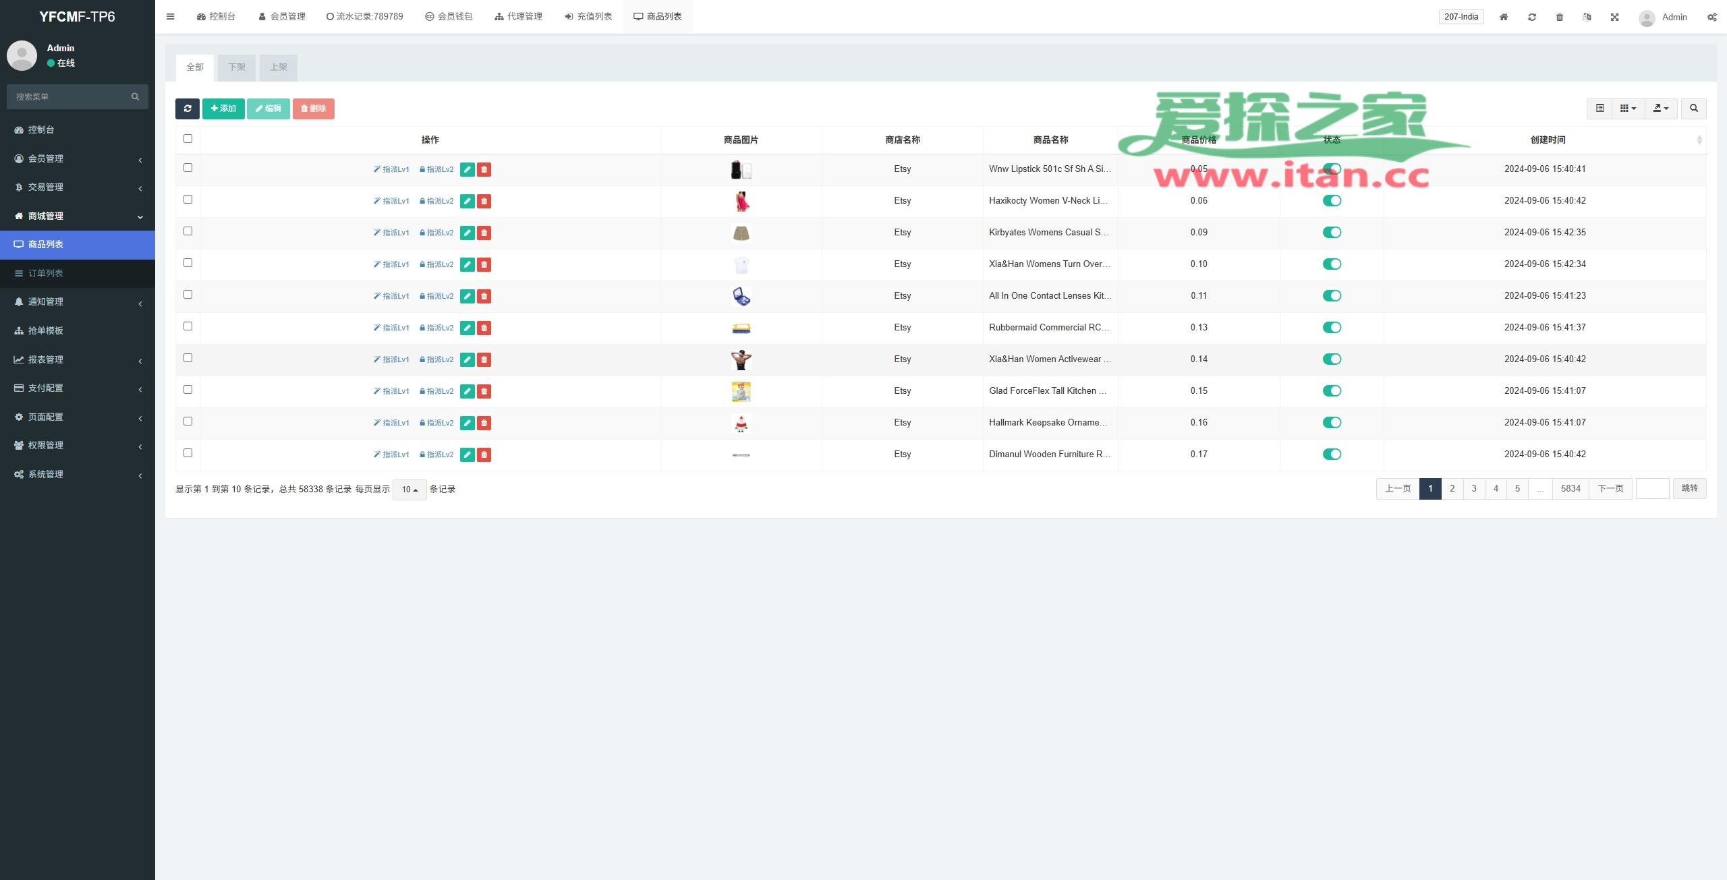Image resolution: width=1727 pixels, height=880 pixels.
Task: Click the search icon button above the table
Action: pyautogui.click(x=1693, y=109)
